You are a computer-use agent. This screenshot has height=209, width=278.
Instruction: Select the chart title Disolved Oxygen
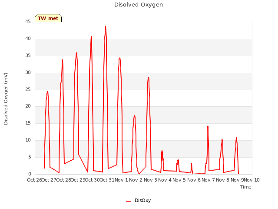139,5
